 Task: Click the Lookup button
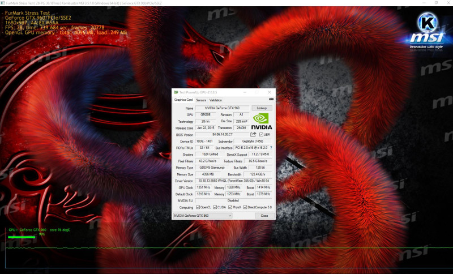pos(262,108)
